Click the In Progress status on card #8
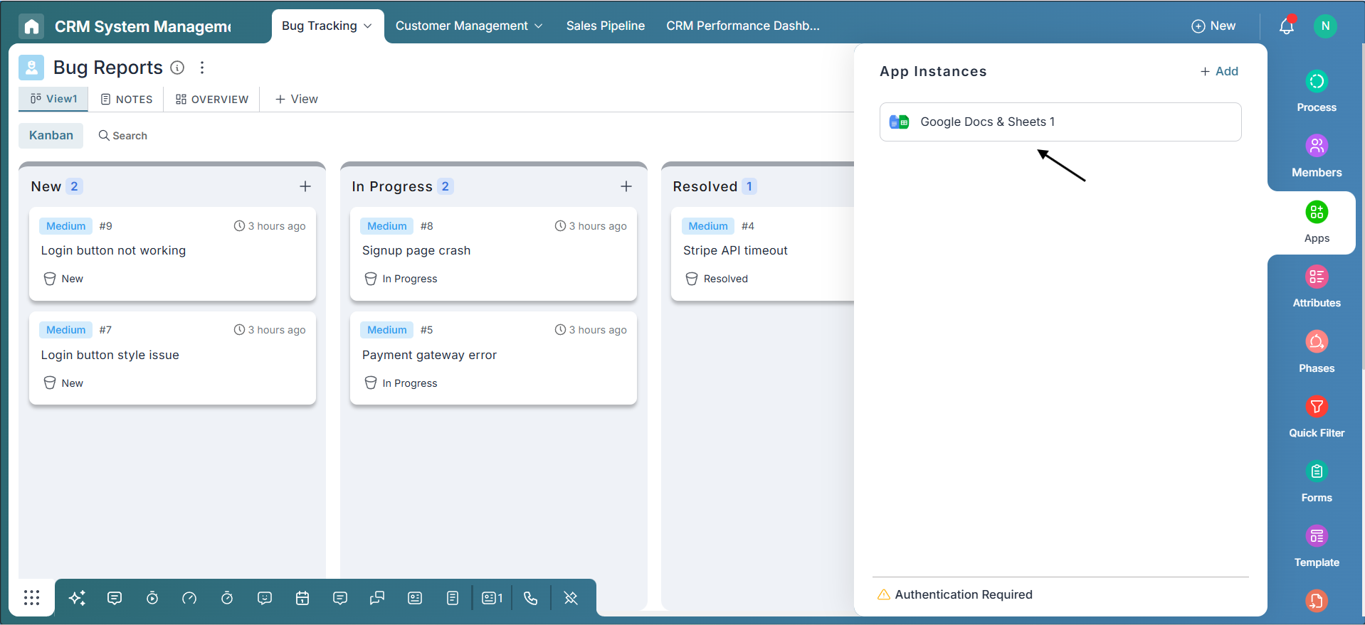Image resolution: width=1365 pixels, height=625 pixels. tap(401, 279)
